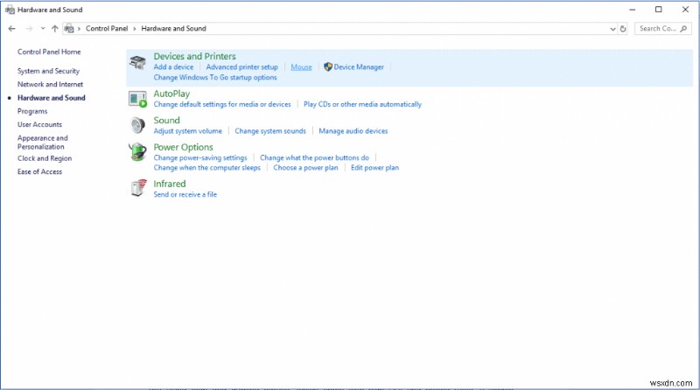Expand the chevron after Control Panel breadcrumb
The height and width of the screenshot is (390, 700).
pos(135,29)
